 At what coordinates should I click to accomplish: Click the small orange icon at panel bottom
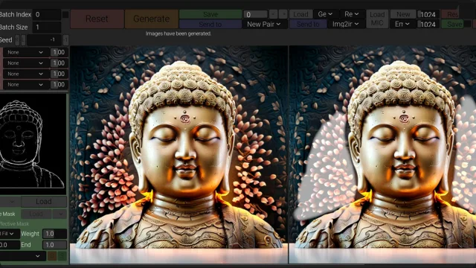pyautogui.click(x=51, y=256)
